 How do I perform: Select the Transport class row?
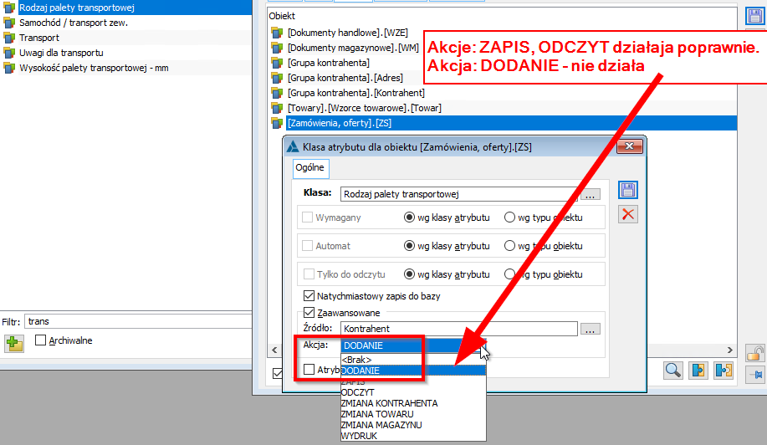tap(126, 38)
